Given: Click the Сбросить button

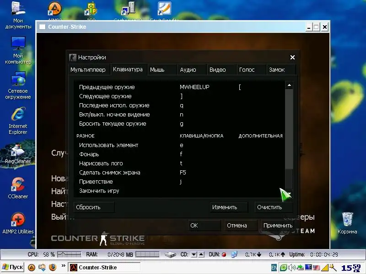Looking at the screenshot, I should coord(94,207).
